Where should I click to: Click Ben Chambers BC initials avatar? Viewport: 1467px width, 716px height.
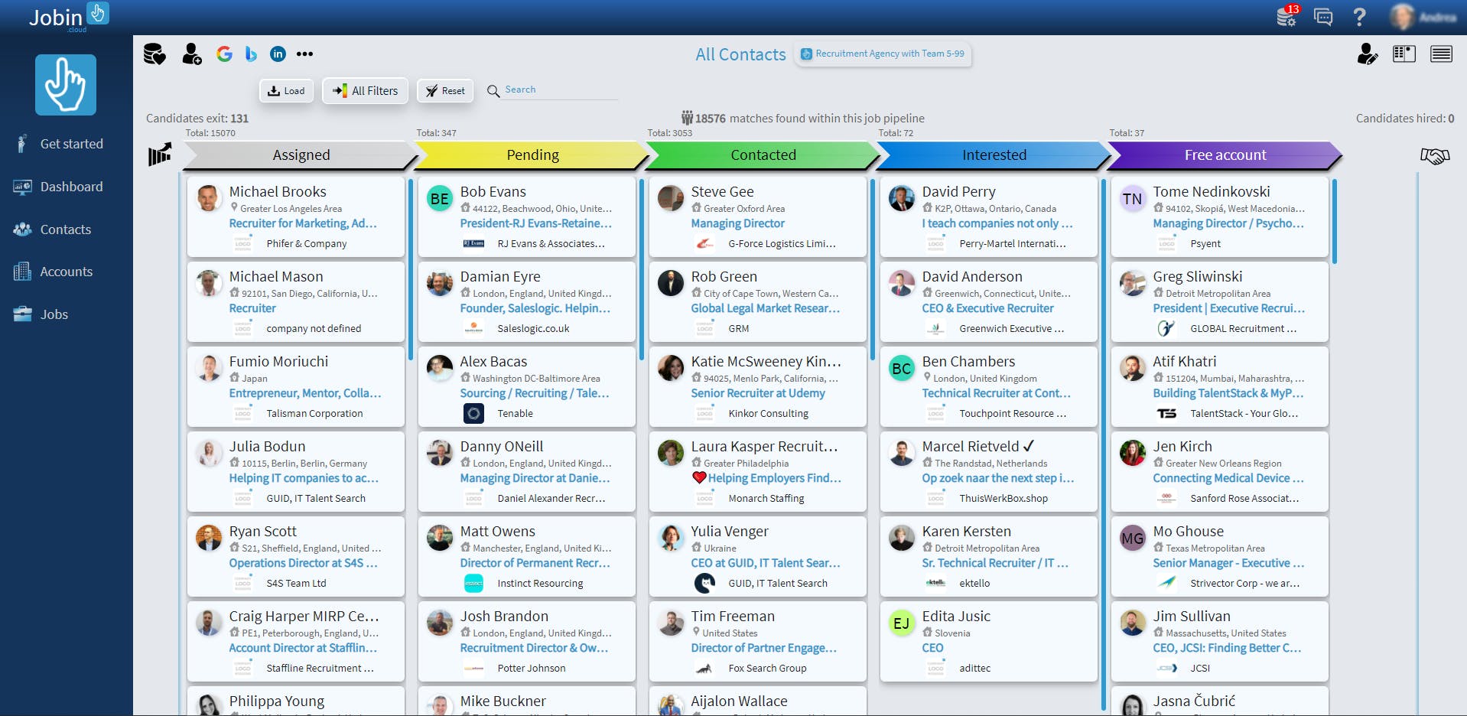[x=902, y=368]
